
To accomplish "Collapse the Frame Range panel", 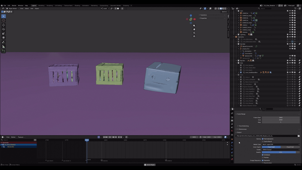I will 241,114.
